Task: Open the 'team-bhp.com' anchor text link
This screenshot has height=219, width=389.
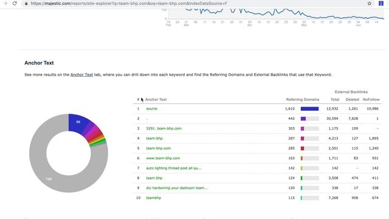Action: pyautogui.click(x=158, y=148)
